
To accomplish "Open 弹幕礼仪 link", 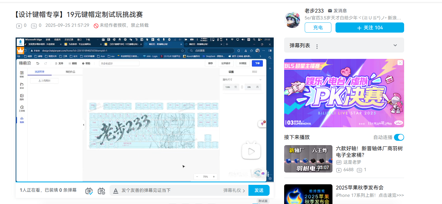I will (234, 190).
